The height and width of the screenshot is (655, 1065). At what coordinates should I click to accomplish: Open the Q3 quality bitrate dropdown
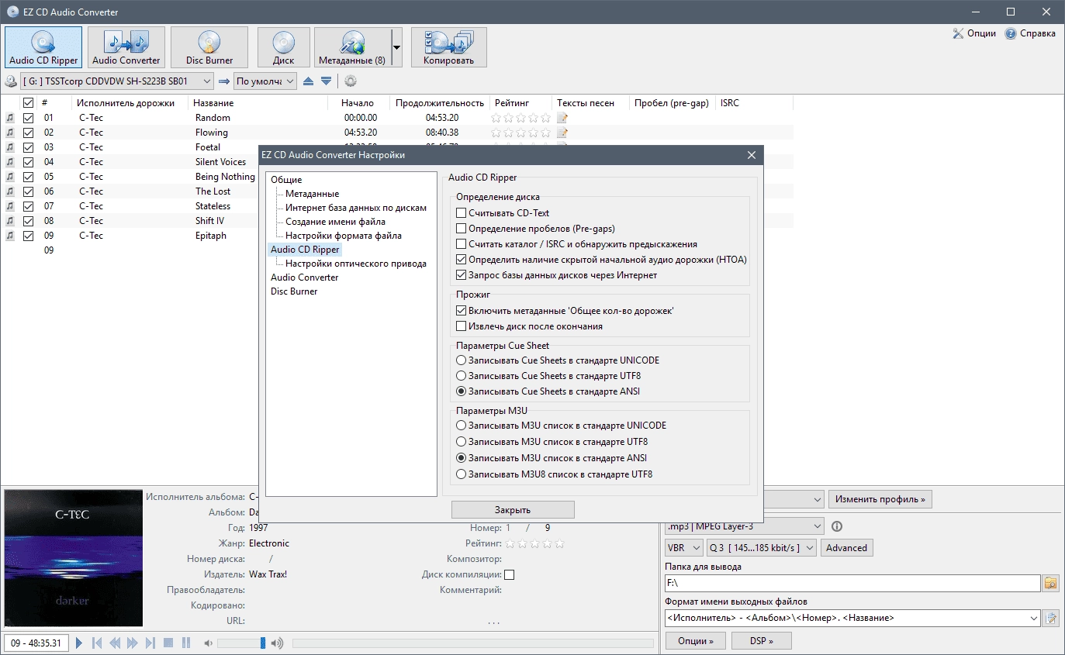click(762, 547)
